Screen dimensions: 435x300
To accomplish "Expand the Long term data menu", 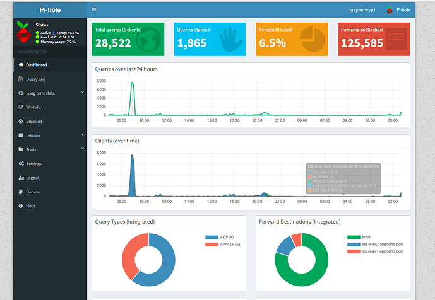I will tap(49, 93).
